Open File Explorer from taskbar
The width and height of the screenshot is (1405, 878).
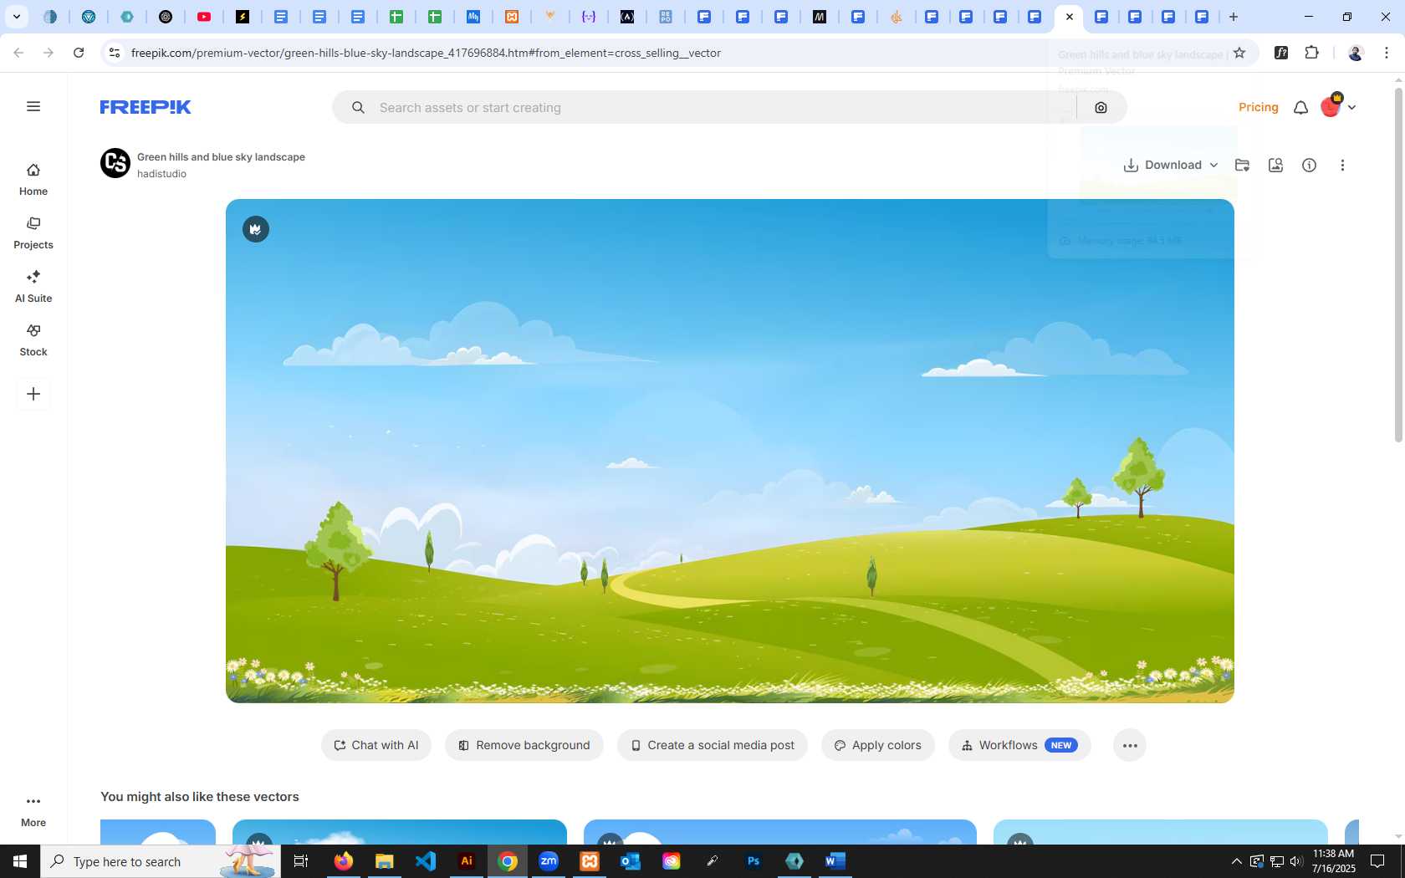pos(385,861)
